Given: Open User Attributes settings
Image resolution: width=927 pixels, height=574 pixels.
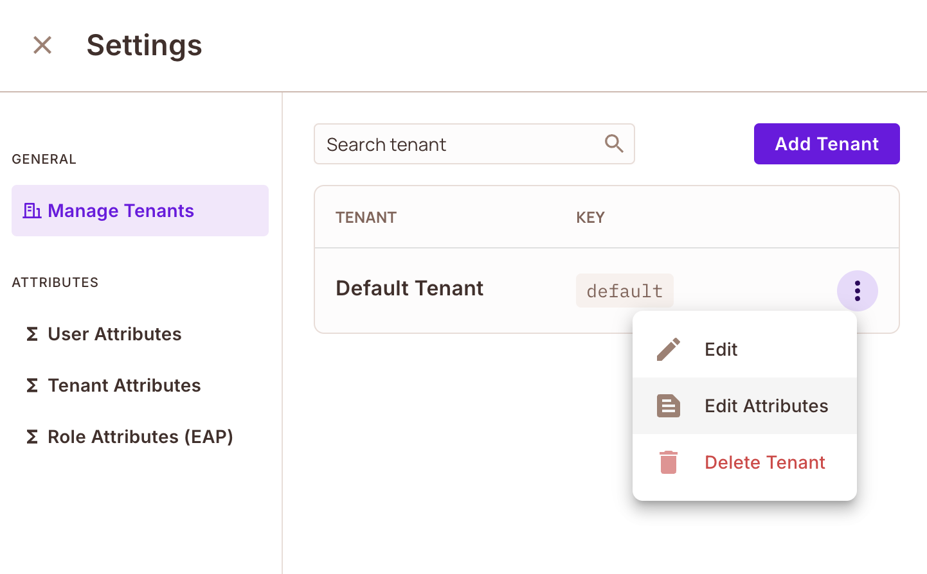Looking at the screenshot, I should point(114,333).
